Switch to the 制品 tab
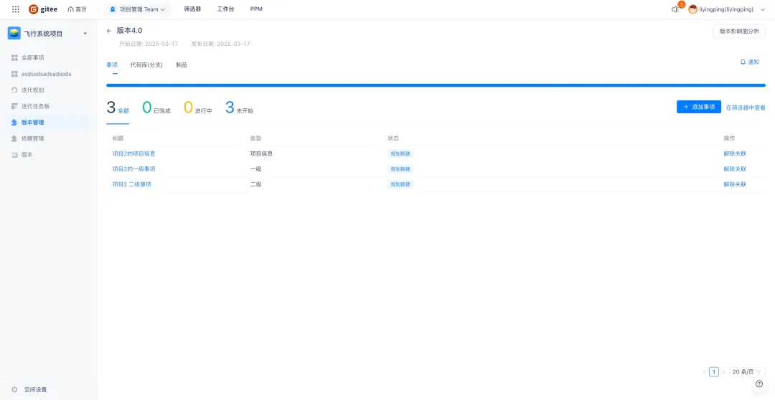This screenshot has height=400, width=775. tap(182, 65)
